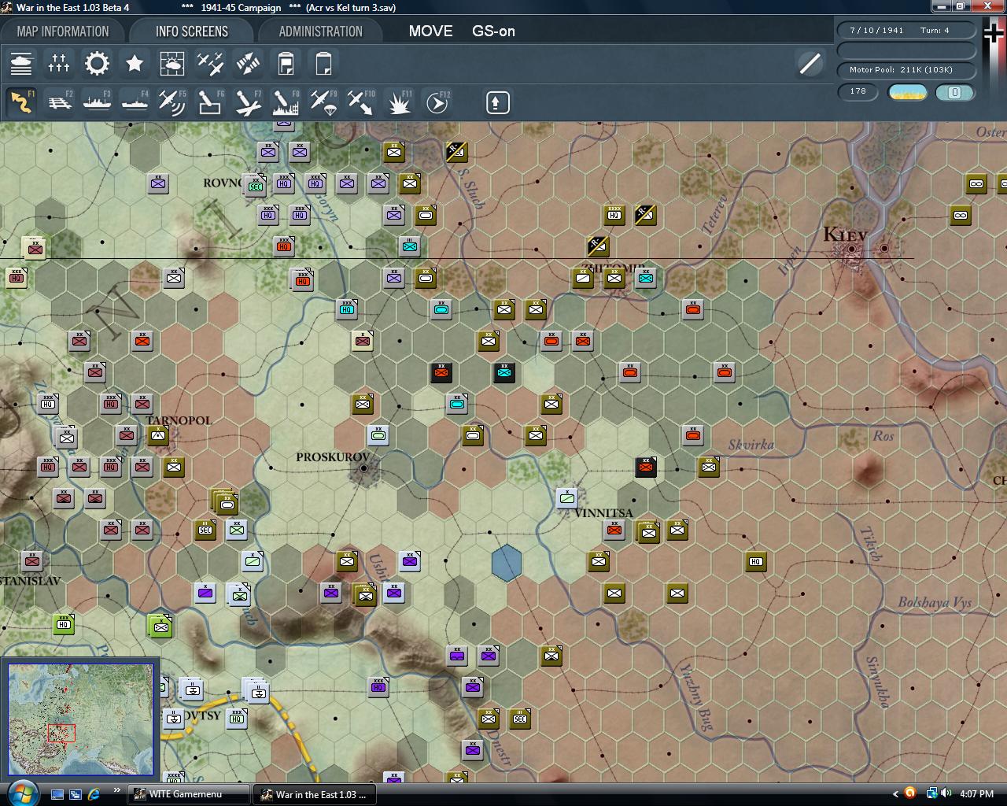Open the MAP INFORMATION menu
The width and height of the screenshot is (1007, 806).
click(63, 31)
